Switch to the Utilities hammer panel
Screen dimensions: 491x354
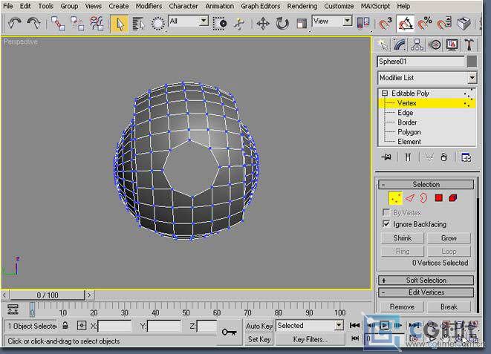tap(469, 45)
